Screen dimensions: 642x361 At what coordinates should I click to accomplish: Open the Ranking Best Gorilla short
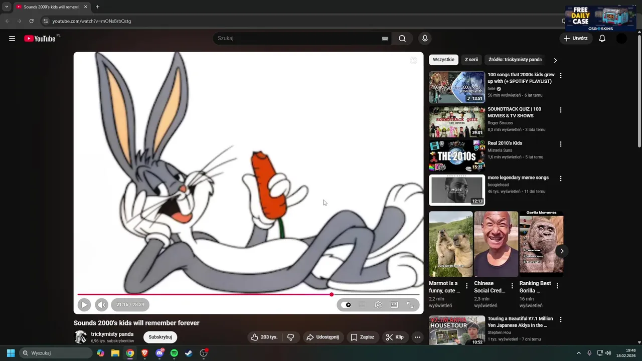point(541,244)
